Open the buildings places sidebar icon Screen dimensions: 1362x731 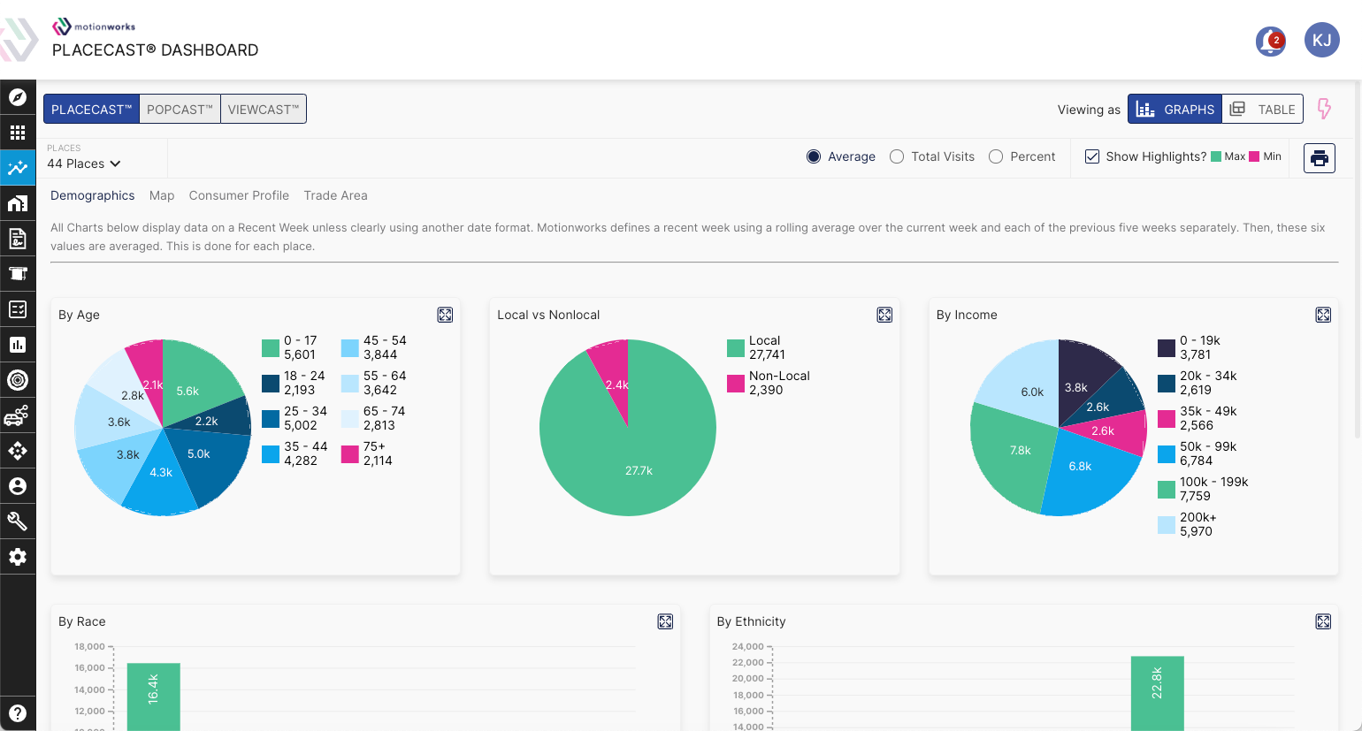[18, 203]
